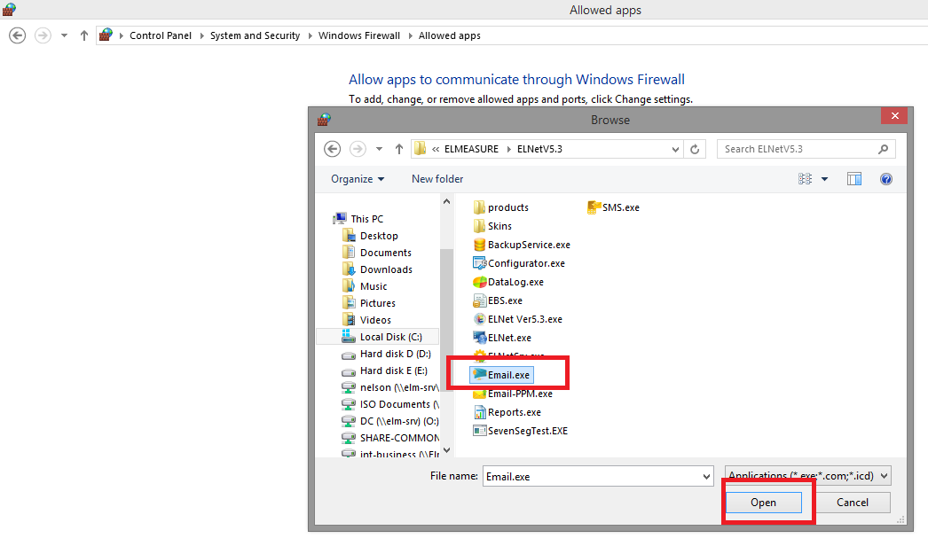Screen dimensions: 928x546
Task: Open the products folder icon
Action: pos(479,207)
